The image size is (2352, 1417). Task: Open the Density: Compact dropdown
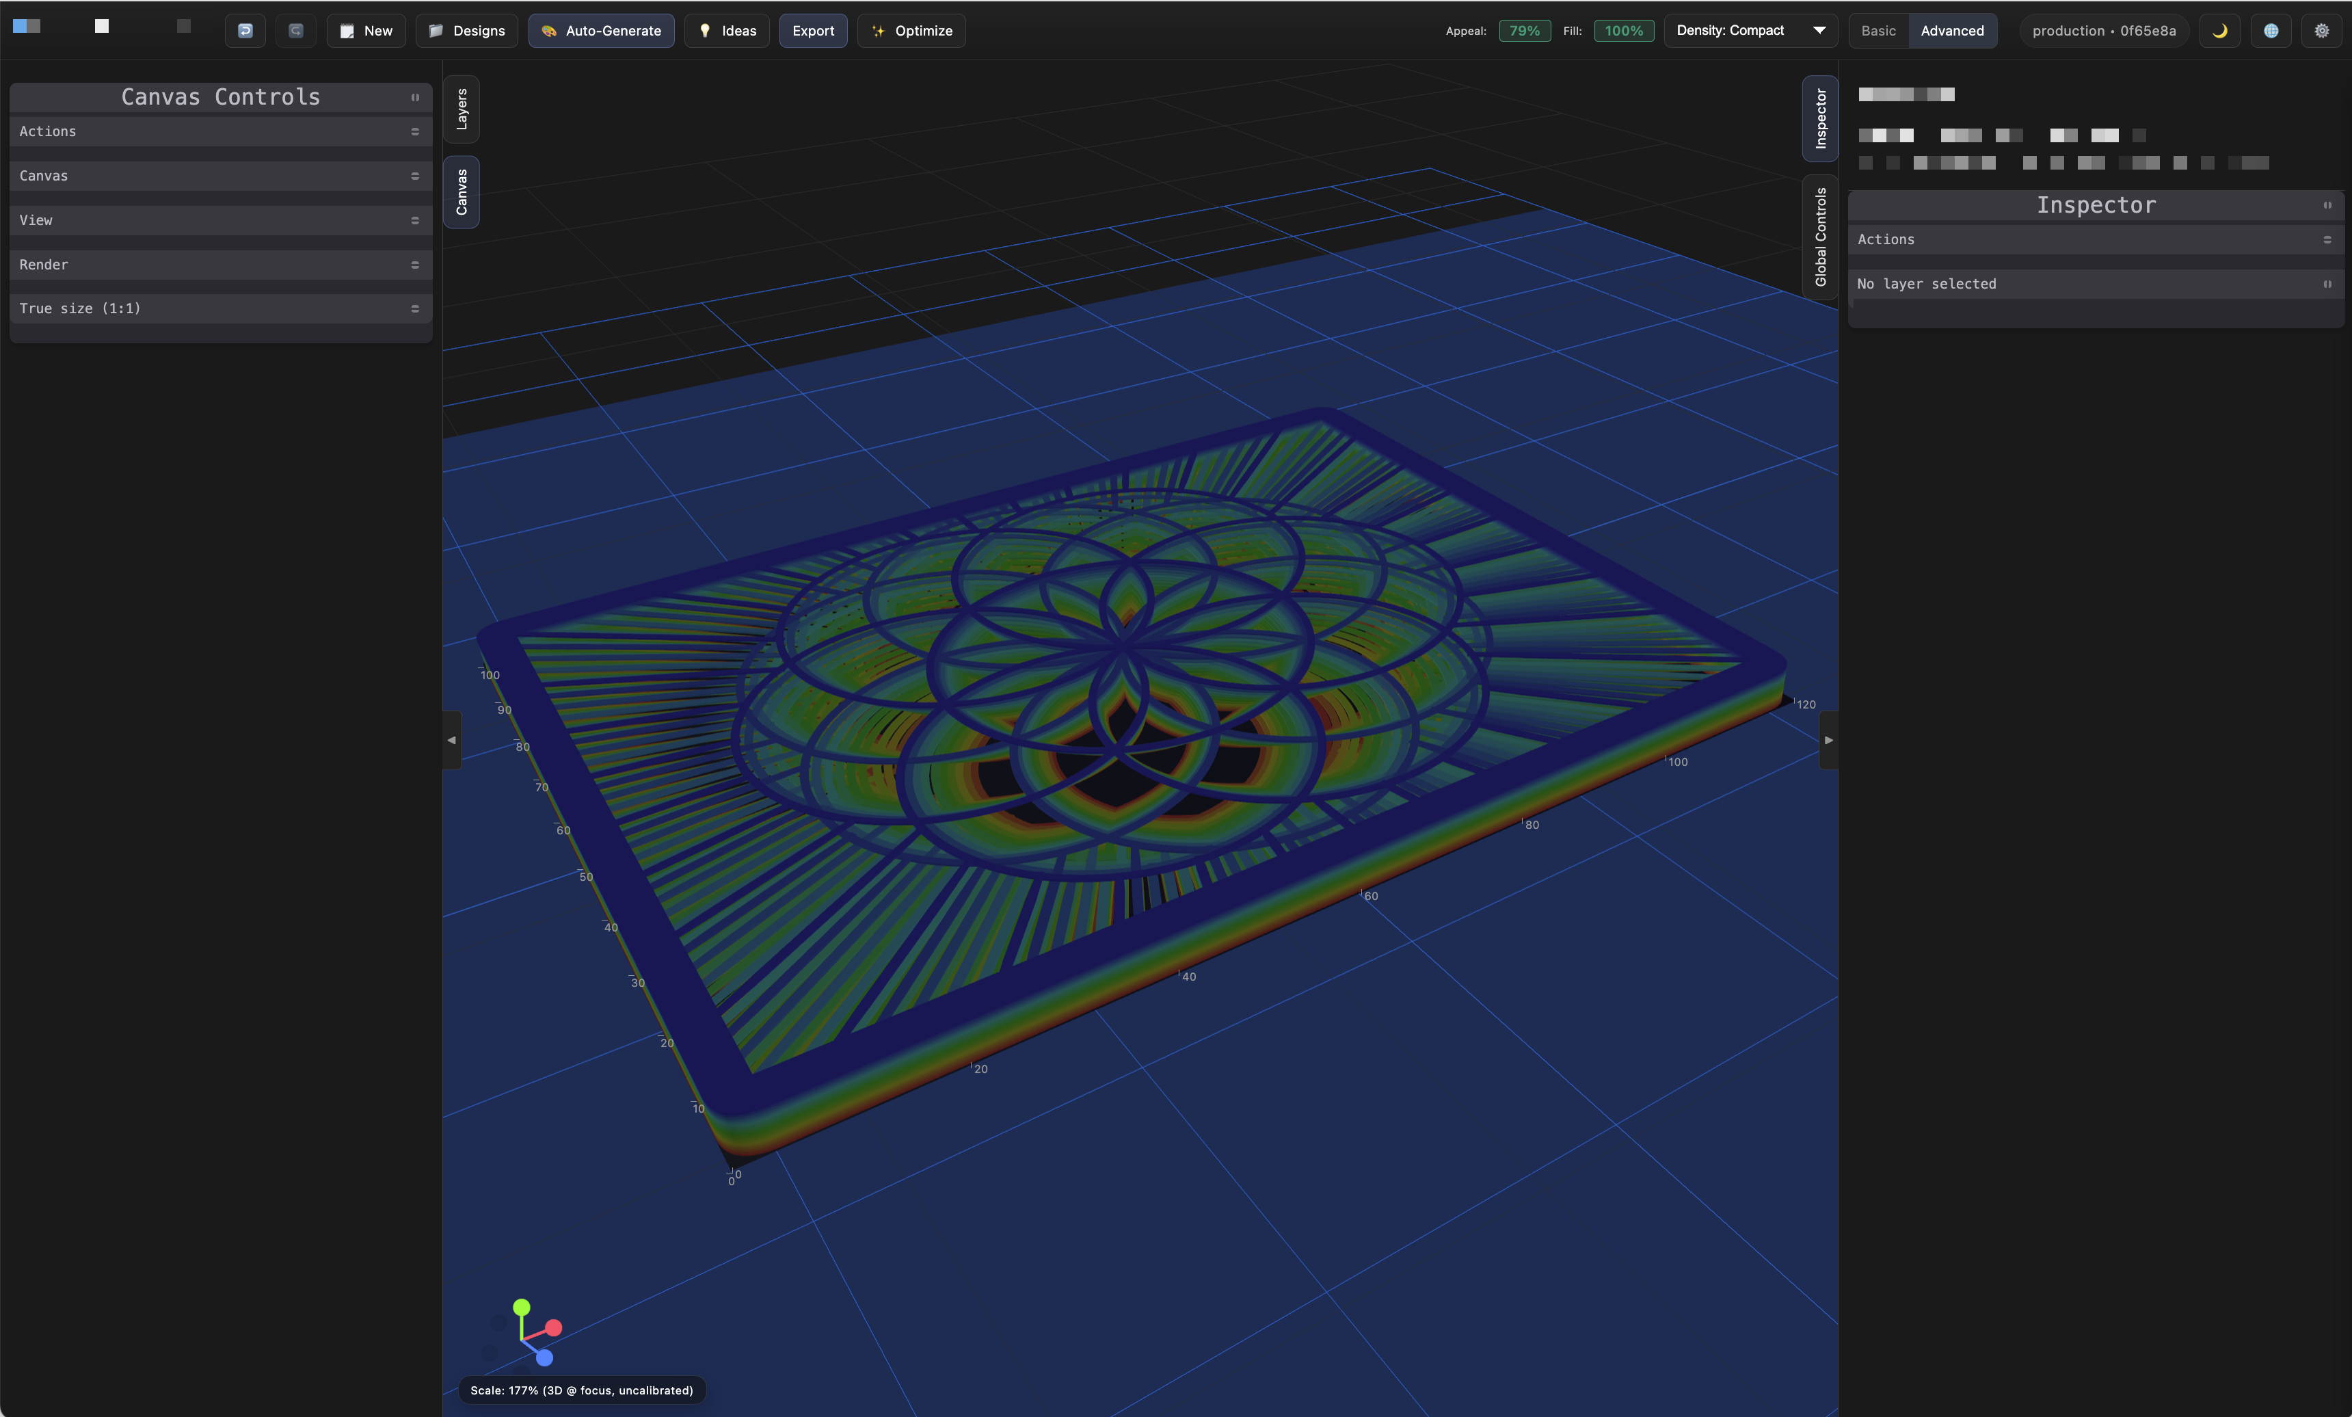click(1750, 31)
